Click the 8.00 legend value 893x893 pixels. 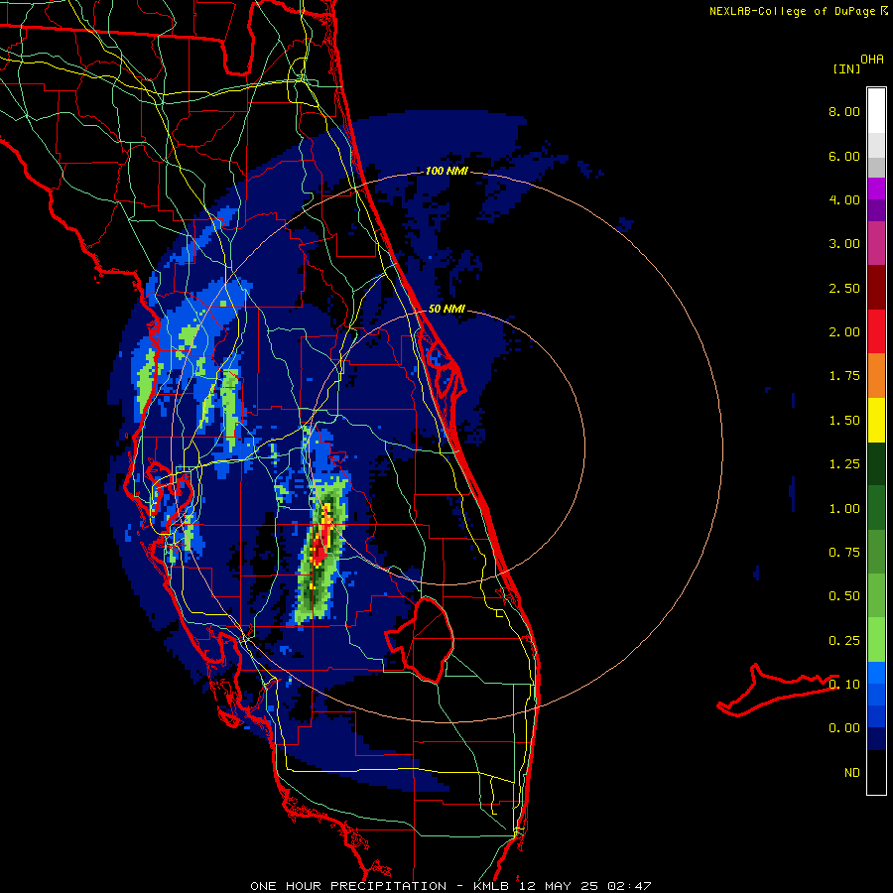[x=844, y=111]
